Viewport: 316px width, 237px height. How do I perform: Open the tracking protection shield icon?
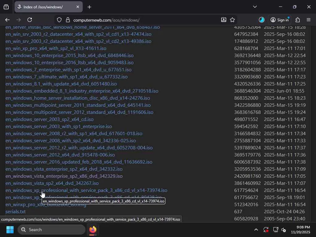tap(59, 20)
